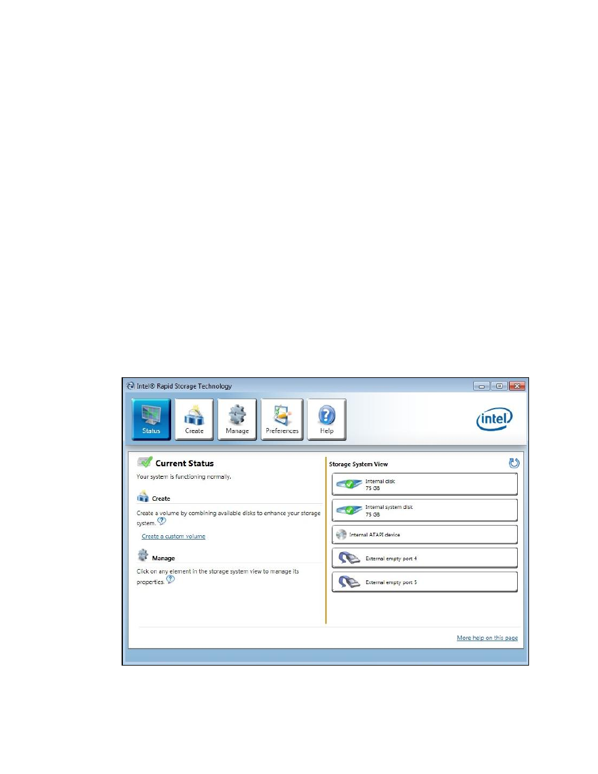Click the Current Status heading
Screen dimensions: 598x774
click(184, 464)
